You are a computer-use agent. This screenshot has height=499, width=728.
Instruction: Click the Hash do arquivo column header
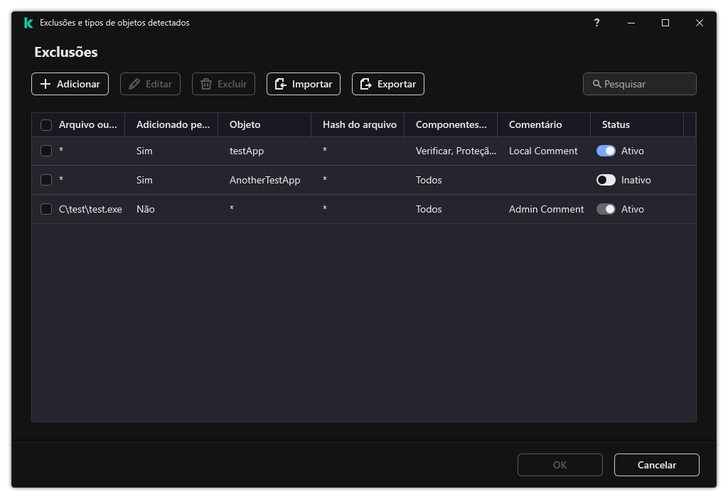(x=359, y=124)
